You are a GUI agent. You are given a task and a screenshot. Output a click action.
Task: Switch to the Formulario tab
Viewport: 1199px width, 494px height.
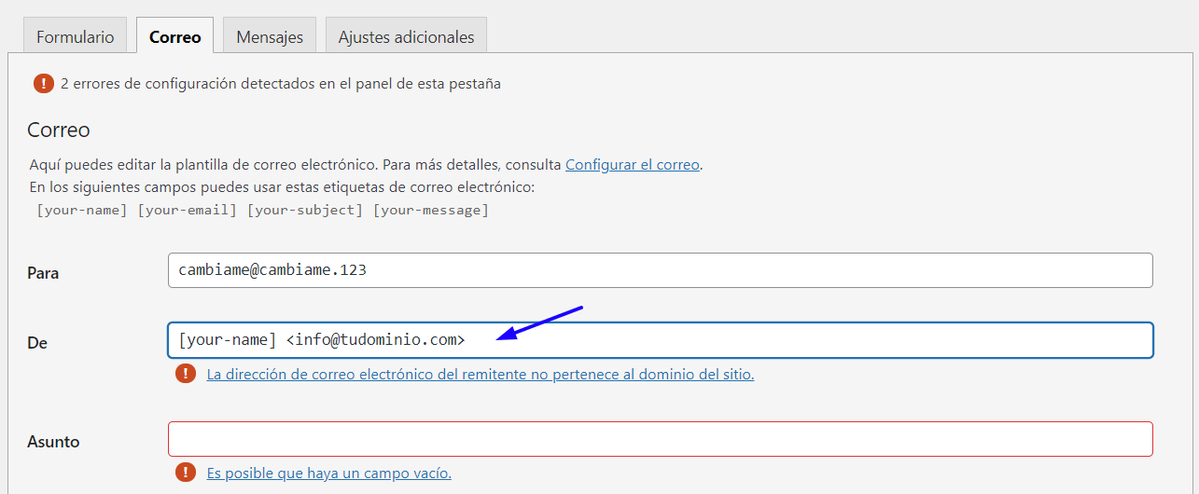76,36
